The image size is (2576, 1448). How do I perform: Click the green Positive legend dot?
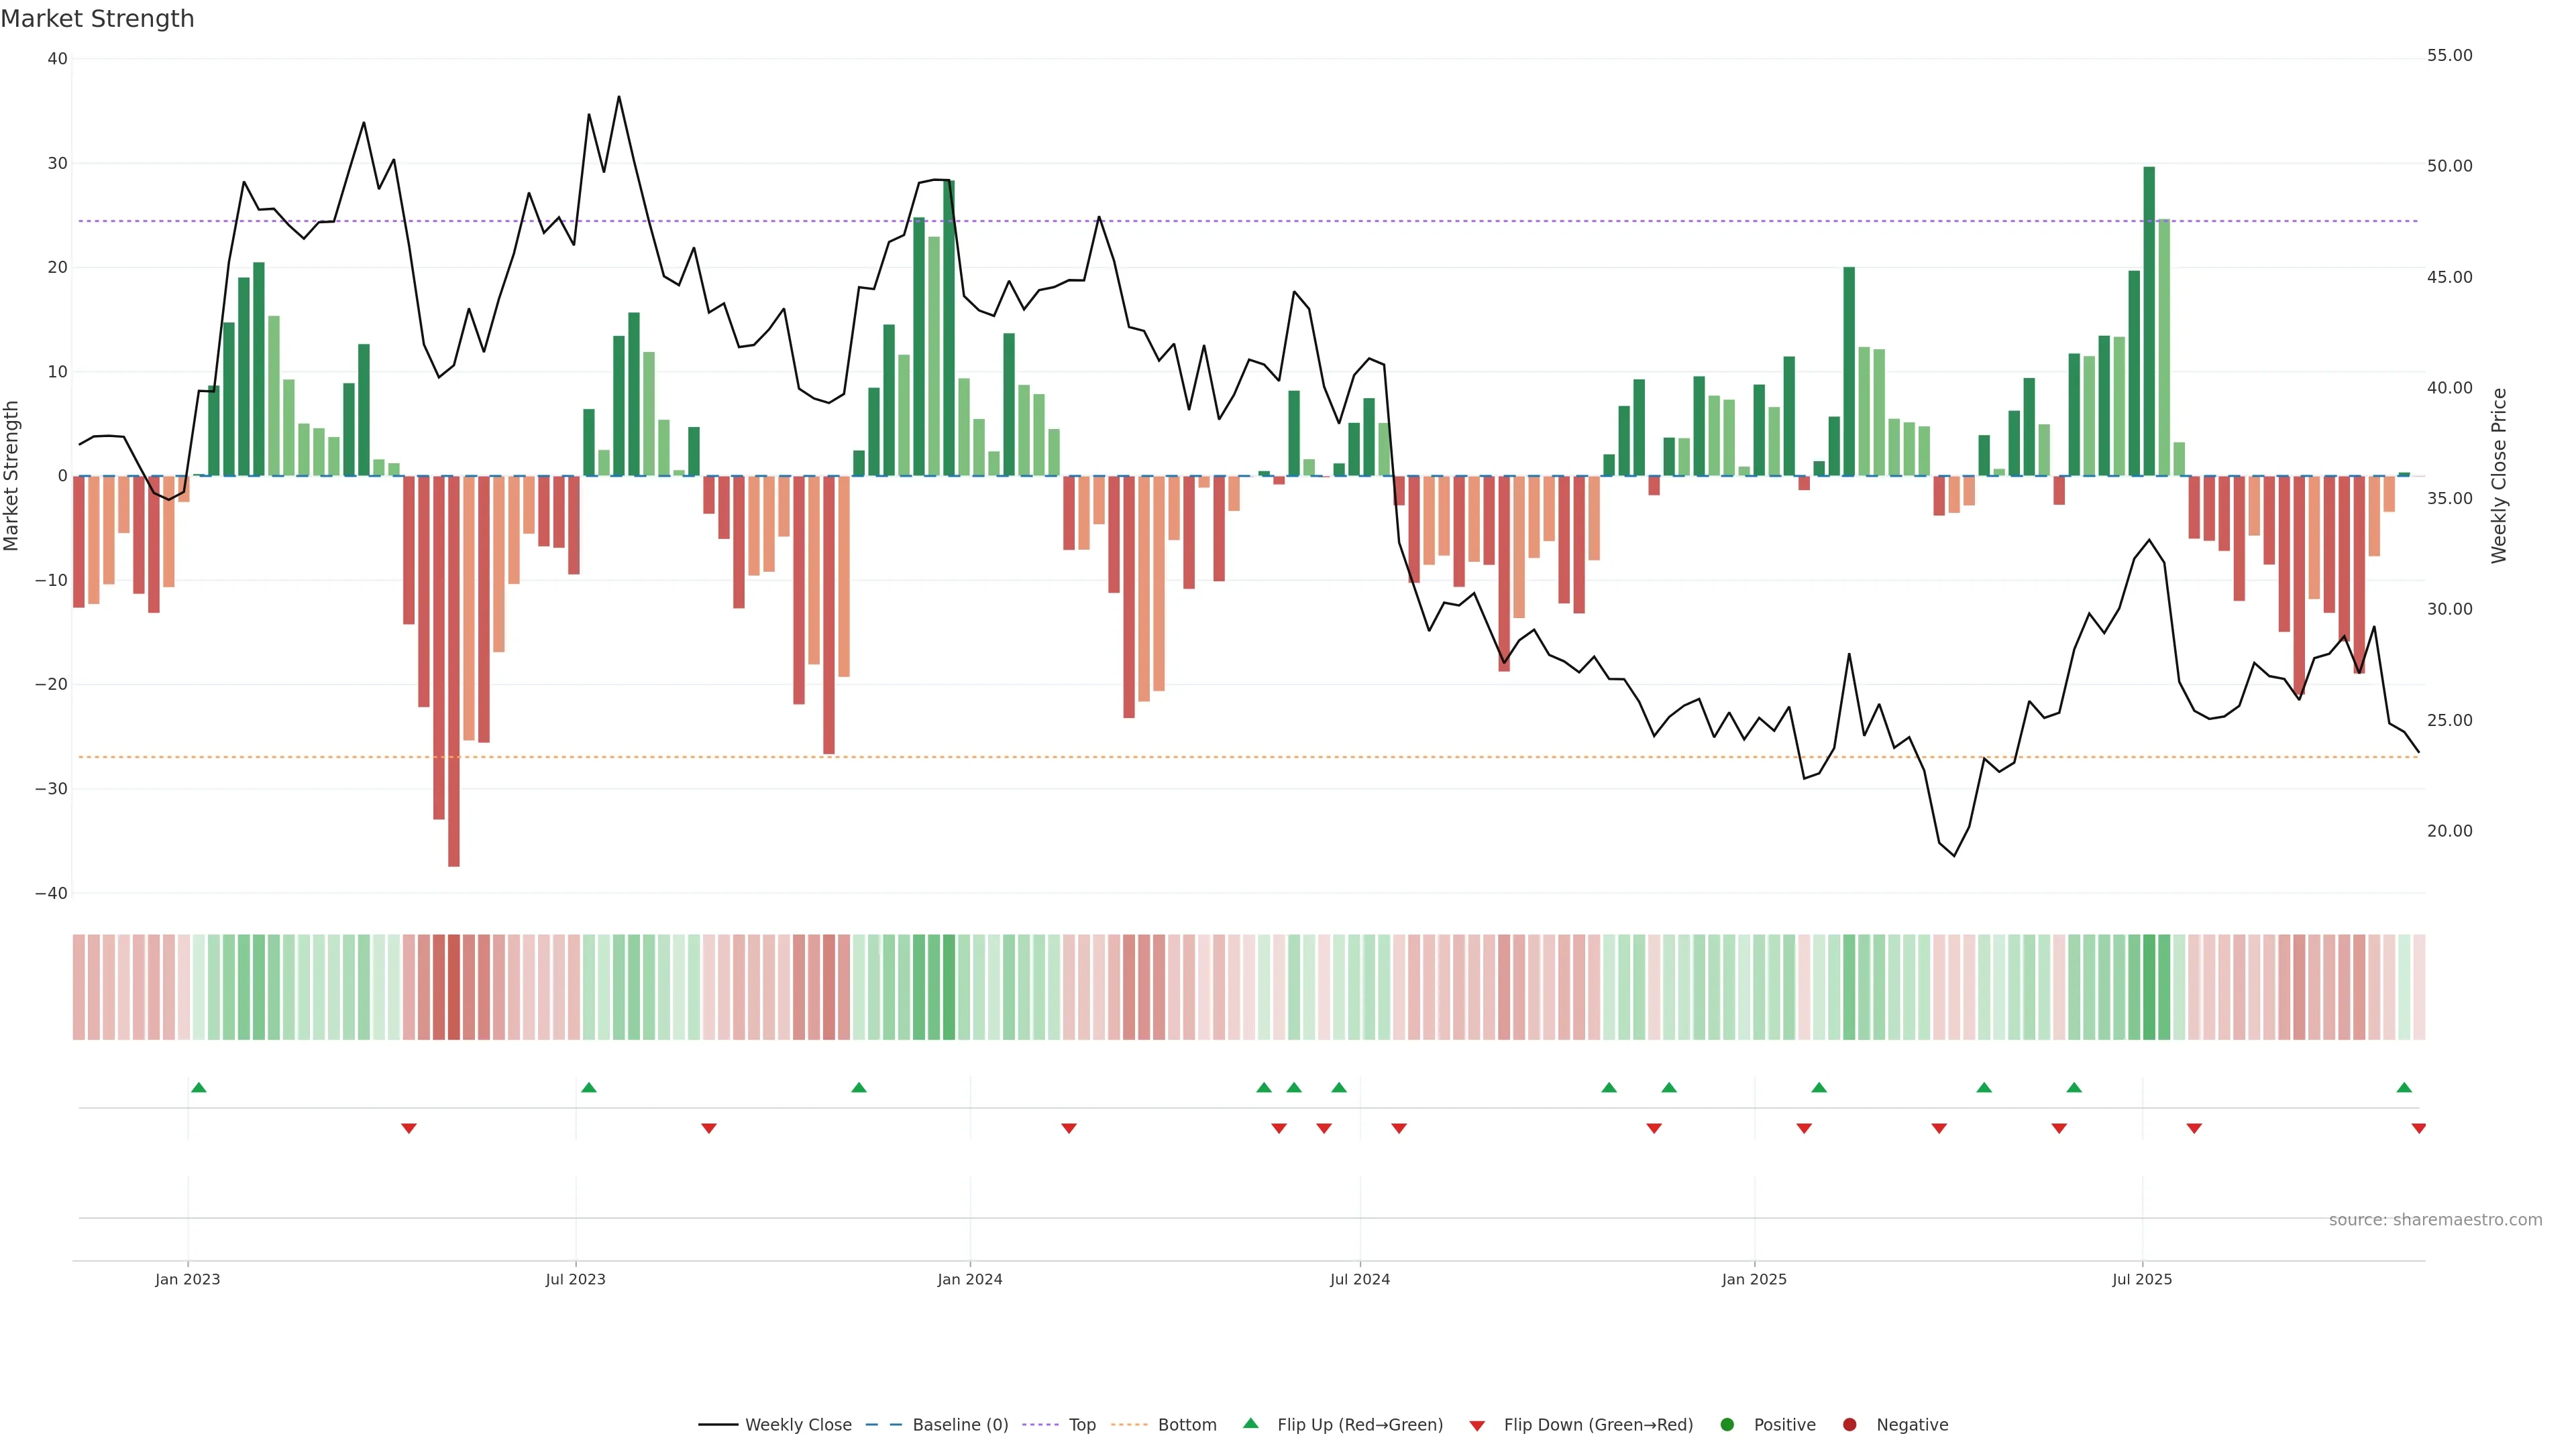click(1727, 1424)
